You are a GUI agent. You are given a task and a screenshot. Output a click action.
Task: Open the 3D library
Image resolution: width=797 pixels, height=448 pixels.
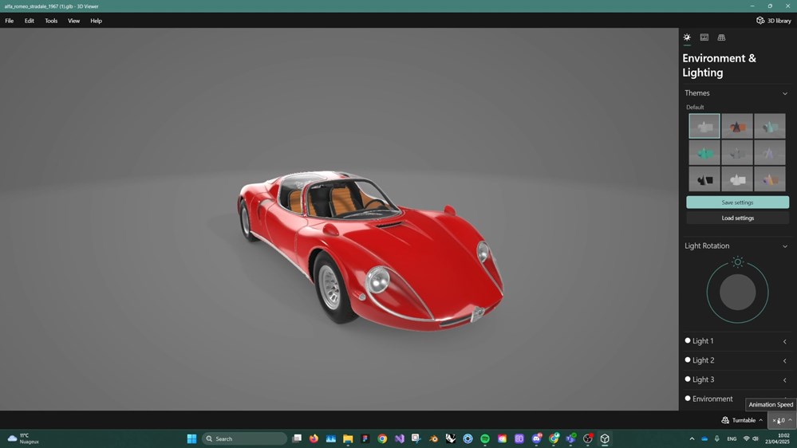pos(774,21)
